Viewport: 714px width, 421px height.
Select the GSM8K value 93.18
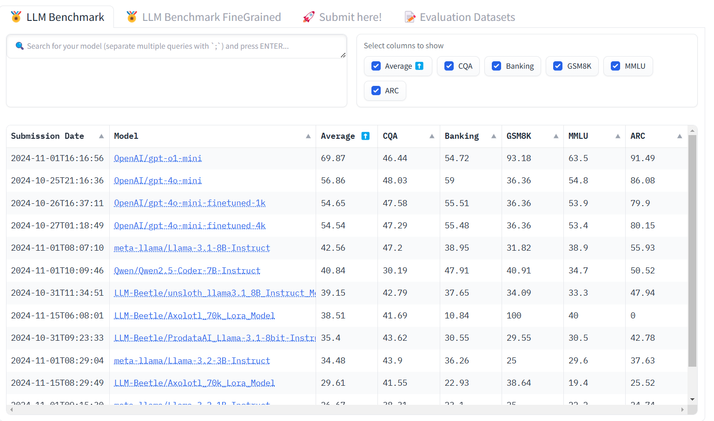coord(519,158)
